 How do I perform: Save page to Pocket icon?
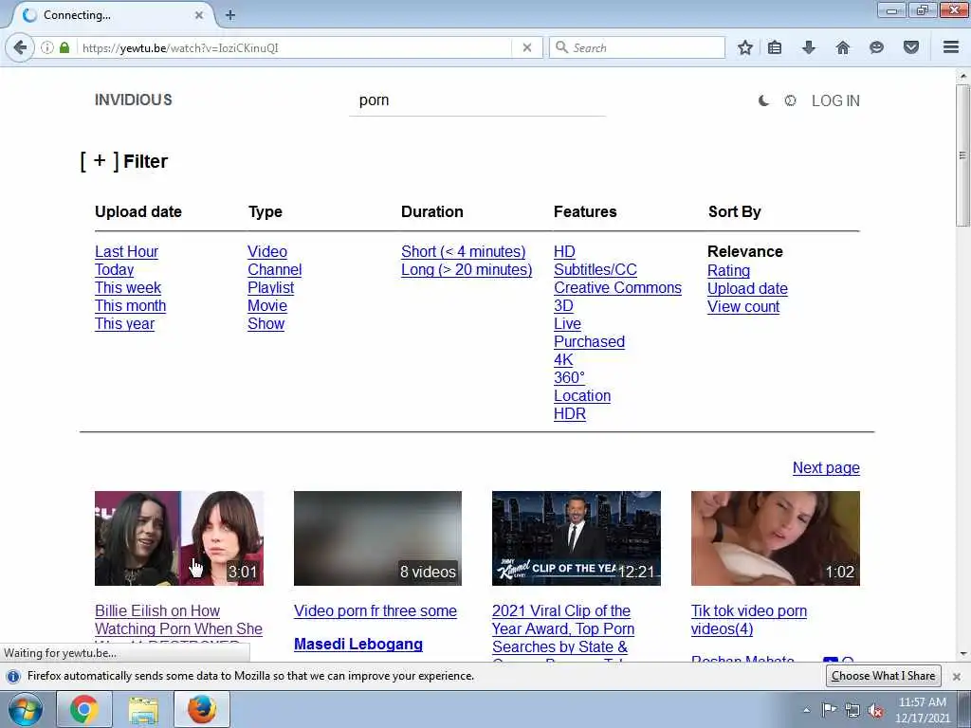911,47
